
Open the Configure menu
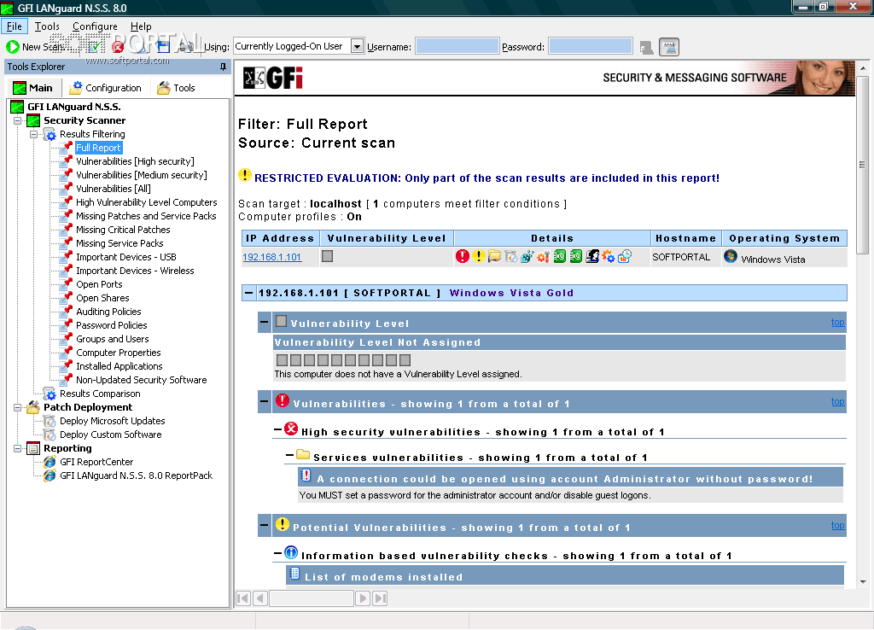[95, 26]
